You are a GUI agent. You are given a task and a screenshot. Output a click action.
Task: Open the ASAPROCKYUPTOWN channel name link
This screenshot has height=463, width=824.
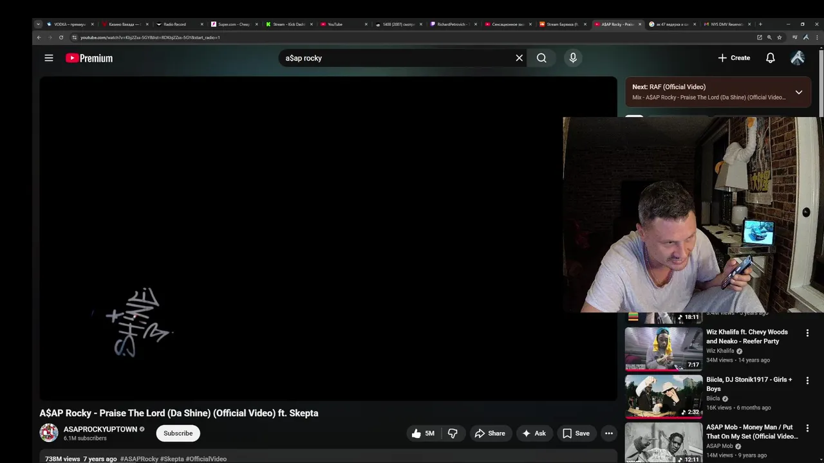click(100, 429)
